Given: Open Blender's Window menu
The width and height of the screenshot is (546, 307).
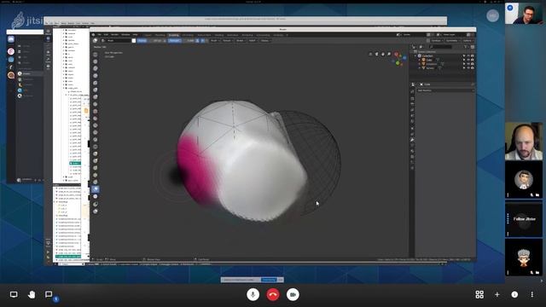Looking at the screenshot, I should pyautogui.click(x=125, y=35).
